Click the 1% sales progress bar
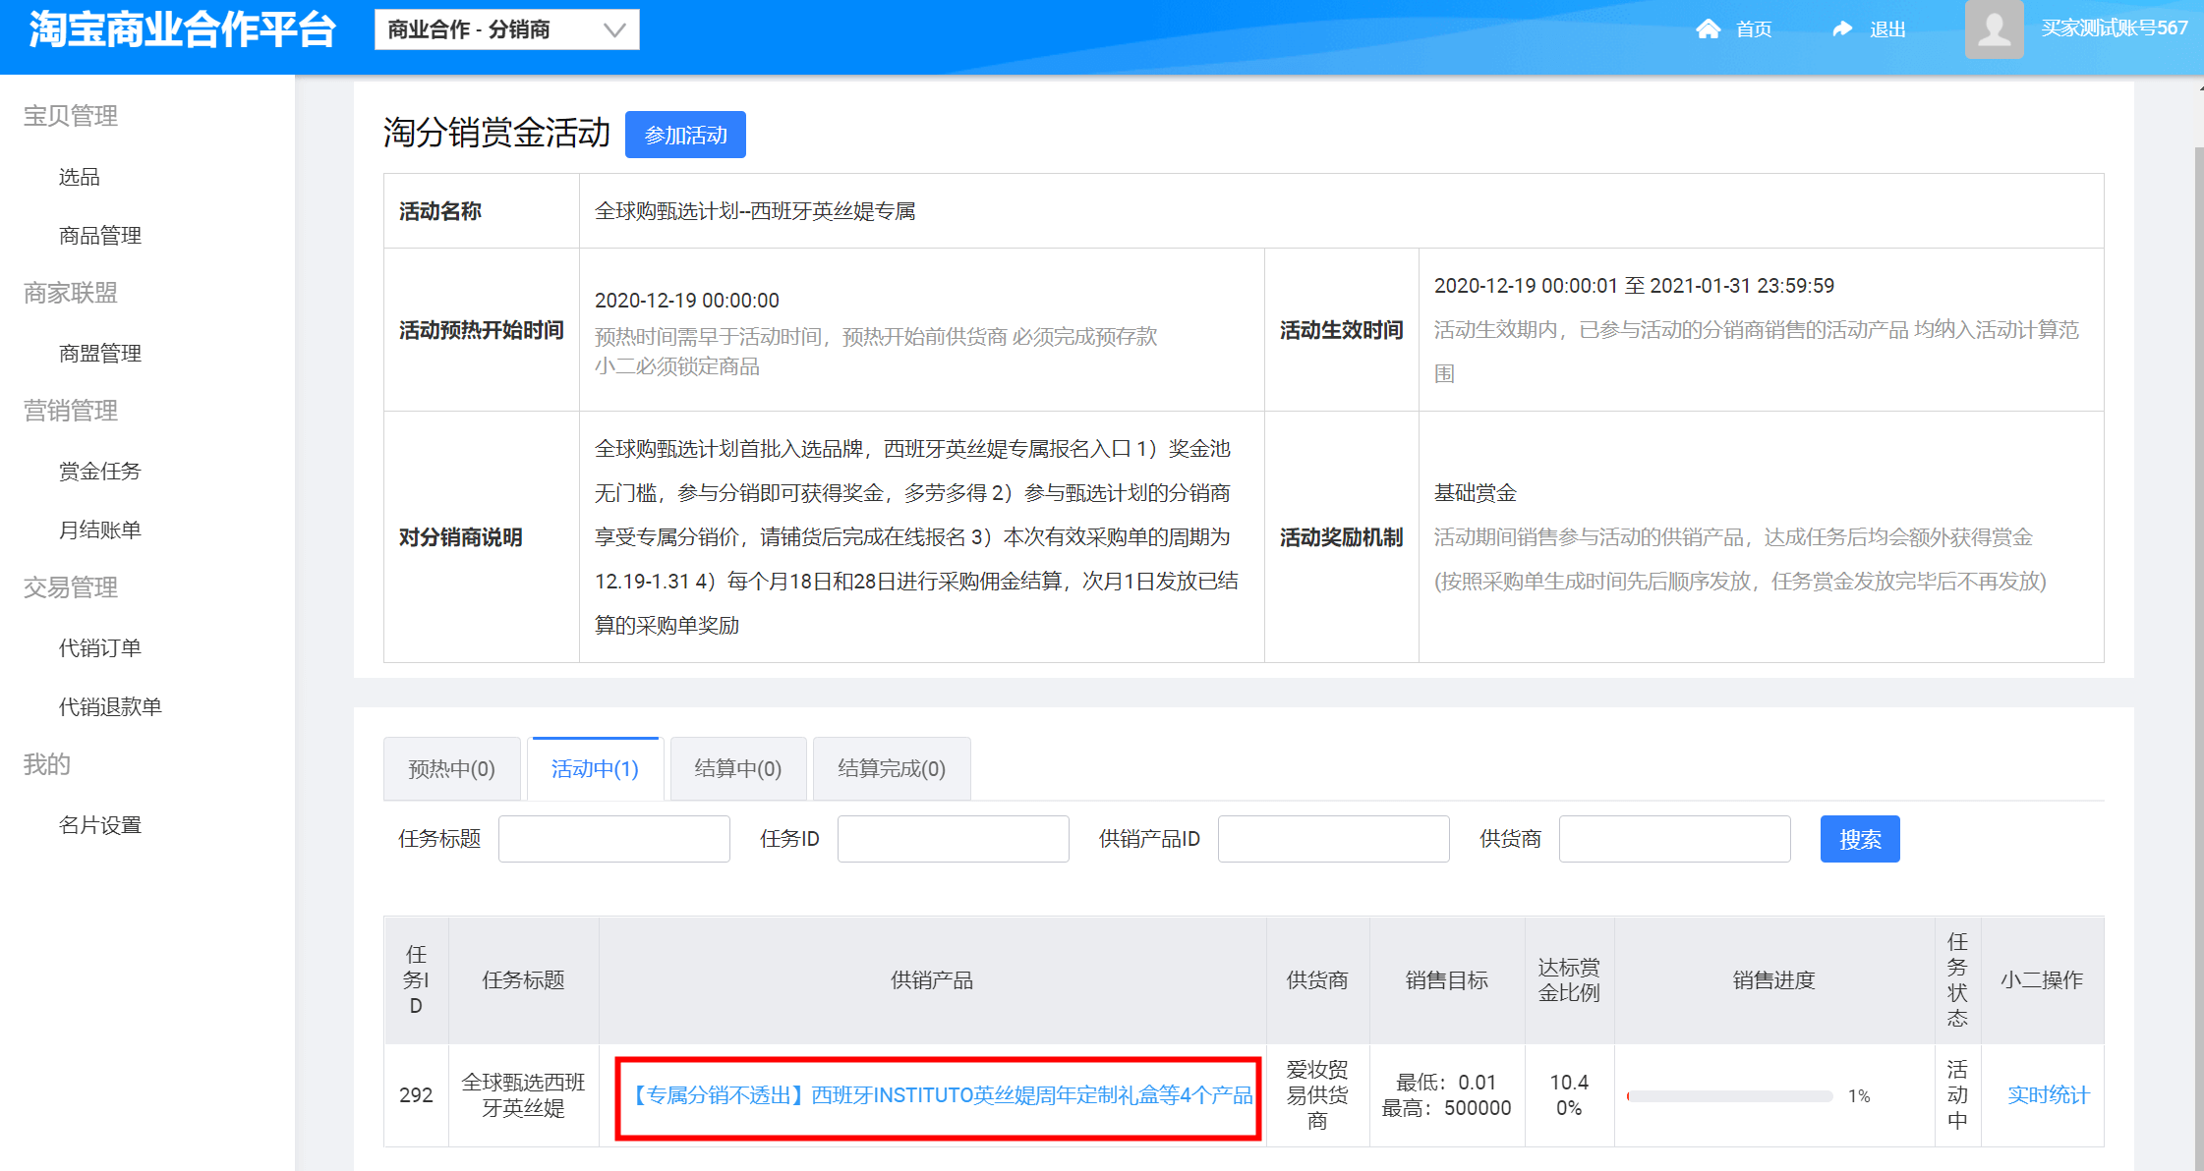 [1729, 1096]
